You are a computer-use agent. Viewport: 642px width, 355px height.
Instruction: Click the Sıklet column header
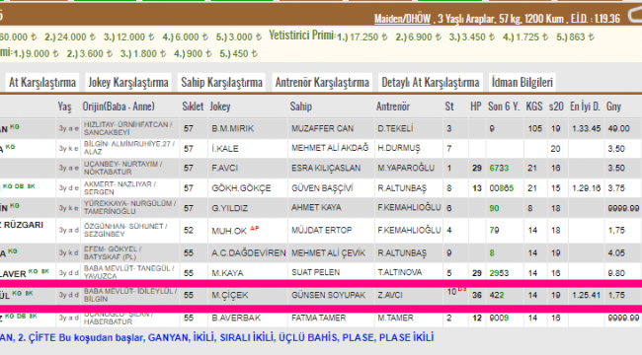(193, 106)
